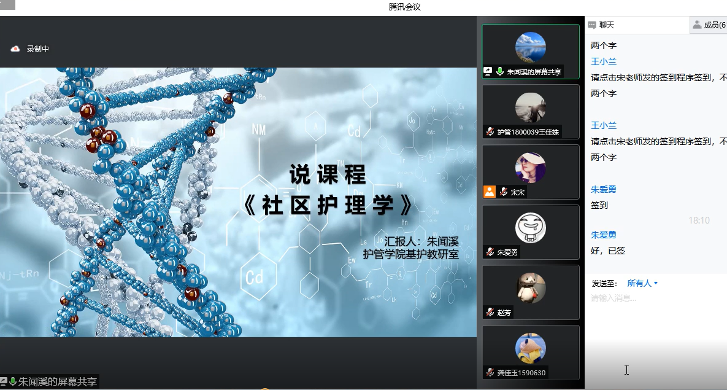
Task: Click the person icon in the 成员 tab
Action: (x=696, y=25)
